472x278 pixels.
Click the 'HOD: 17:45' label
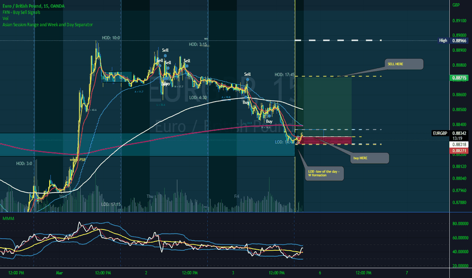pyautogui.click(x=285, y=74)
